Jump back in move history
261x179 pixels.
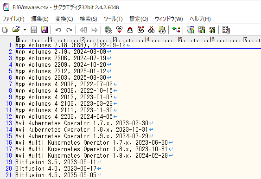(83, 30)
